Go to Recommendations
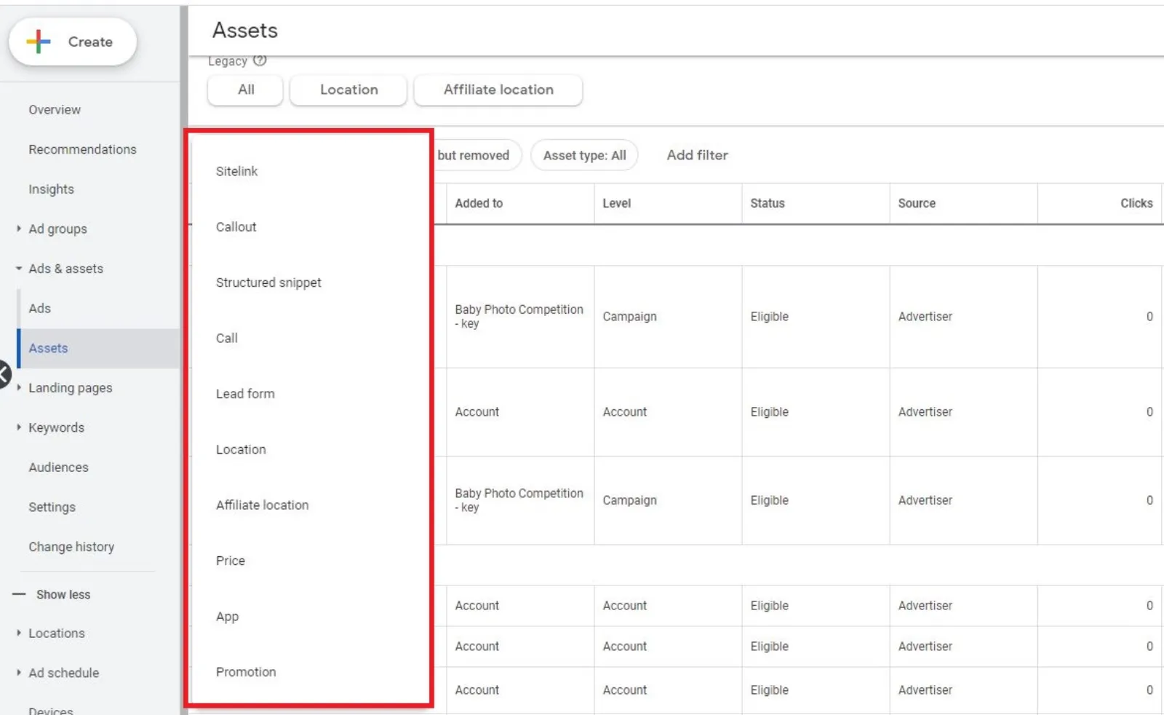 coord(82,149)
